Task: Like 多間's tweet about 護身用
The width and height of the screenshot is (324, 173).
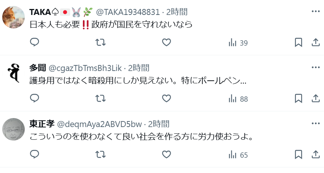Action: tap(166, 98)
